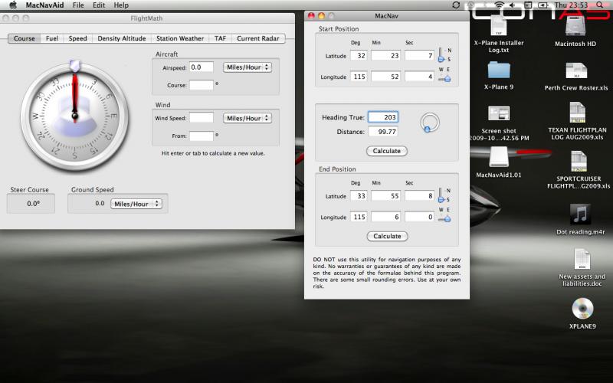Click Start Position latitude seconds field
Image resolution: width=613 pixels, height=383 pixels.
419,55
